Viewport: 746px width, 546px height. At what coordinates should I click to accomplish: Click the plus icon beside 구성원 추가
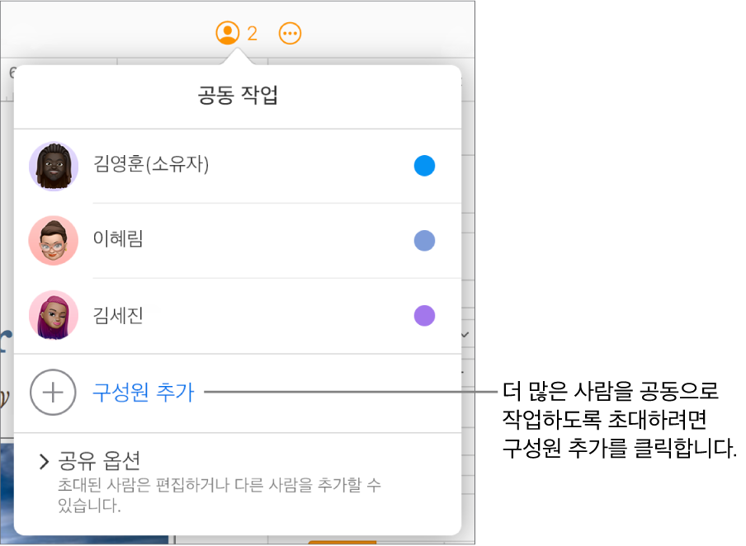coord(53,393)
